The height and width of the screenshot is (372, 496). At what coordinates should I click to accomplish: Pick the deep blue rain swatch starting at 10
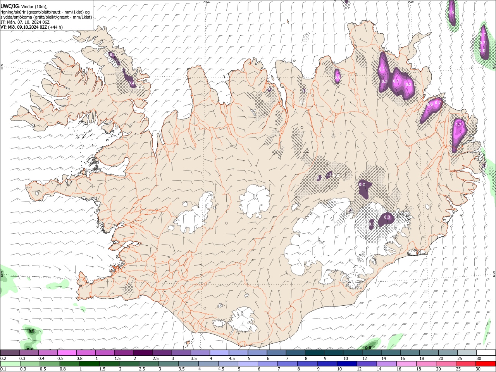[x=347, y=363]
